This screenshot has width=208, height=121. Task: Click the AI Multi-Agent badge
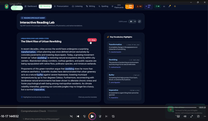17,8
